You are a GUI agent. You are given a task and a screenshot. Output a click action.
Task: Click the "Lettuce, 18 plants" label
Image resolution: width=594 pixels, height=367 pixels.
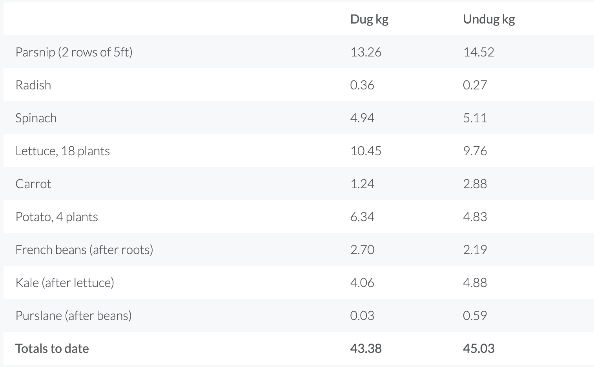[63, 151]
